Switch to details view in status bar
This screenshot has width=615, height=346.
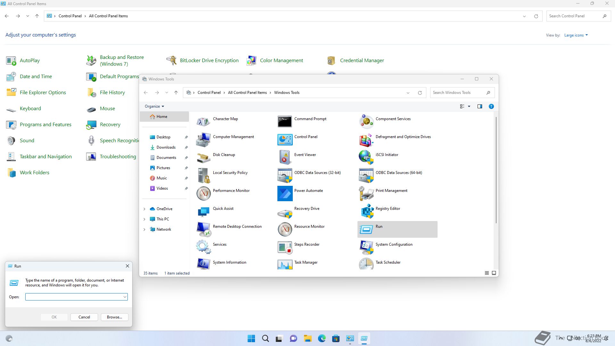[x=487, y=273]
